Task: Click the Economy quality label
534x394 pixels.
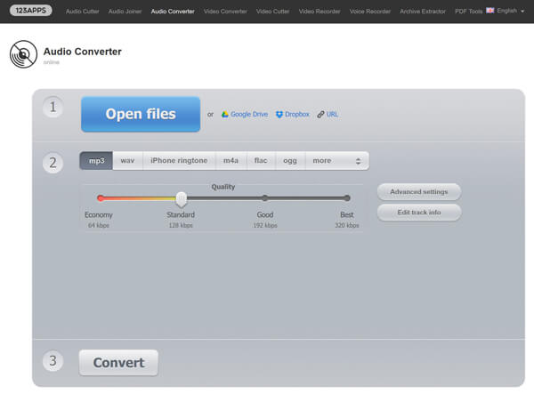Action: [x=99, y=214]
